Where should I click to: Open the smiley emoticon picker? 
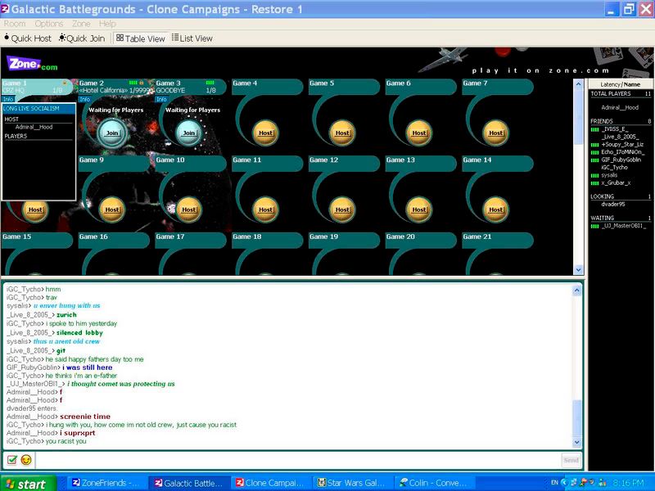click(26, 460)
